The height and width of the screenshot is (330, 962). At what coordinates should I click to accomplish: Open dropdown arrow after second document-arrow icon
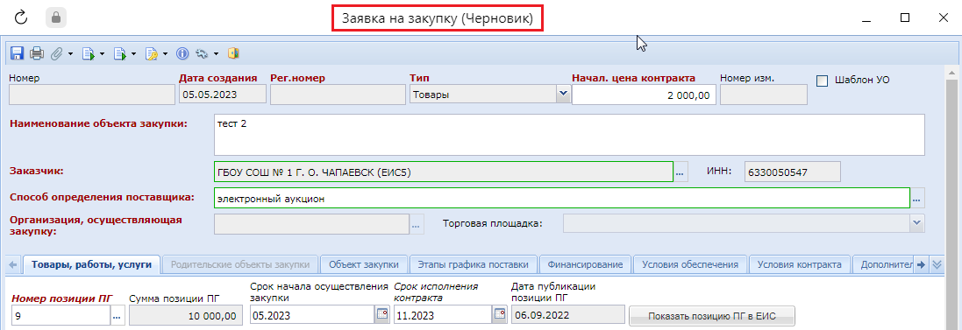tap(134, 54)
